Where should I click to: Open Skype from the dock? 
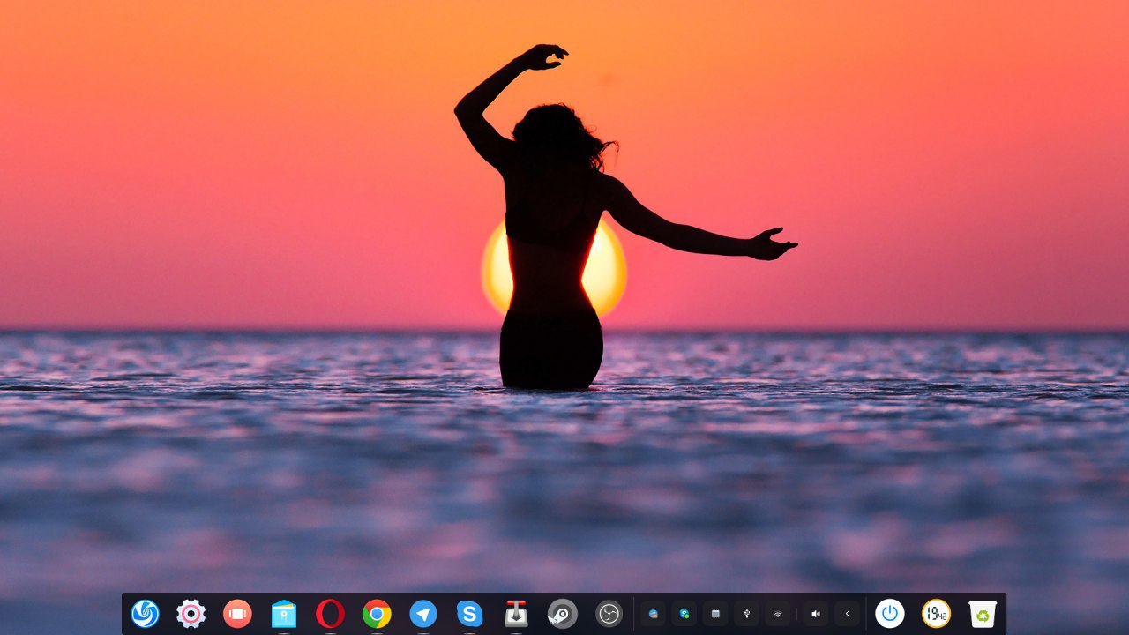click(x=469, y=614)
